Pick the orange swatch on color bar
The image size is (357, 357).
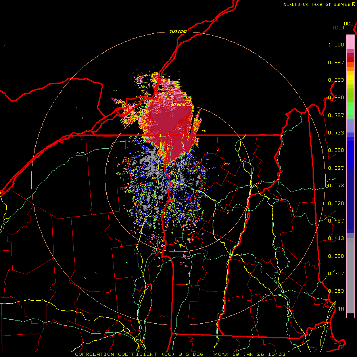350,69
